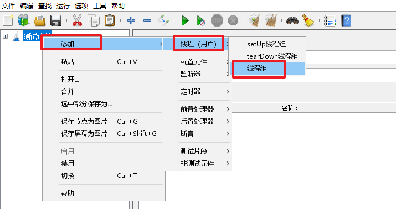The height and width of the screenshot is (209, 396).
Task: Open the 工具 menu
Action: click(x=100, y=6)
